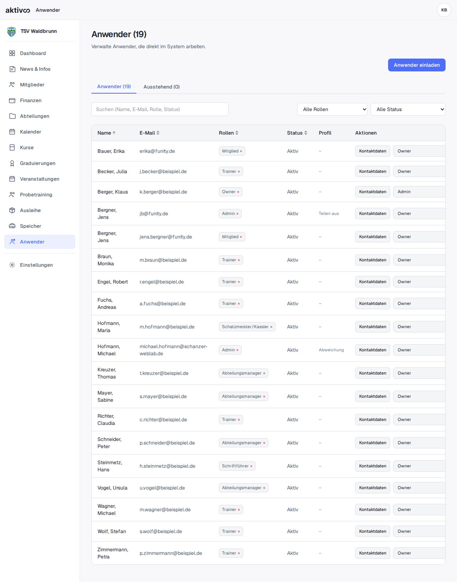The height and width of the screenshot is (582, 457).
Task: Remove Abteilungsmanager role from Vogel, Ursula
Action: point(264,488)
